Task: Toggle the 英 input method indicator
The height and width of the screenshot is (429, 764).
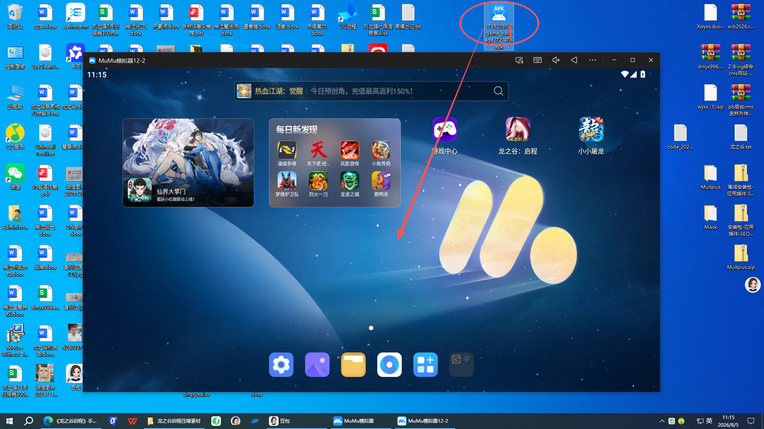Action: click(709, 421)
